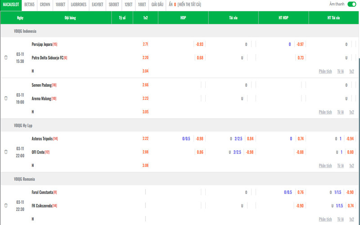The image size is (360, 225).
Task: Open Phân tích link for Persijap Jepara match
Action: 325,71
